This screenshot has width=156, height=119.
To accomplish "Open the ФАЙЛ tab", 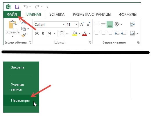I will click(x=12, y=15).
